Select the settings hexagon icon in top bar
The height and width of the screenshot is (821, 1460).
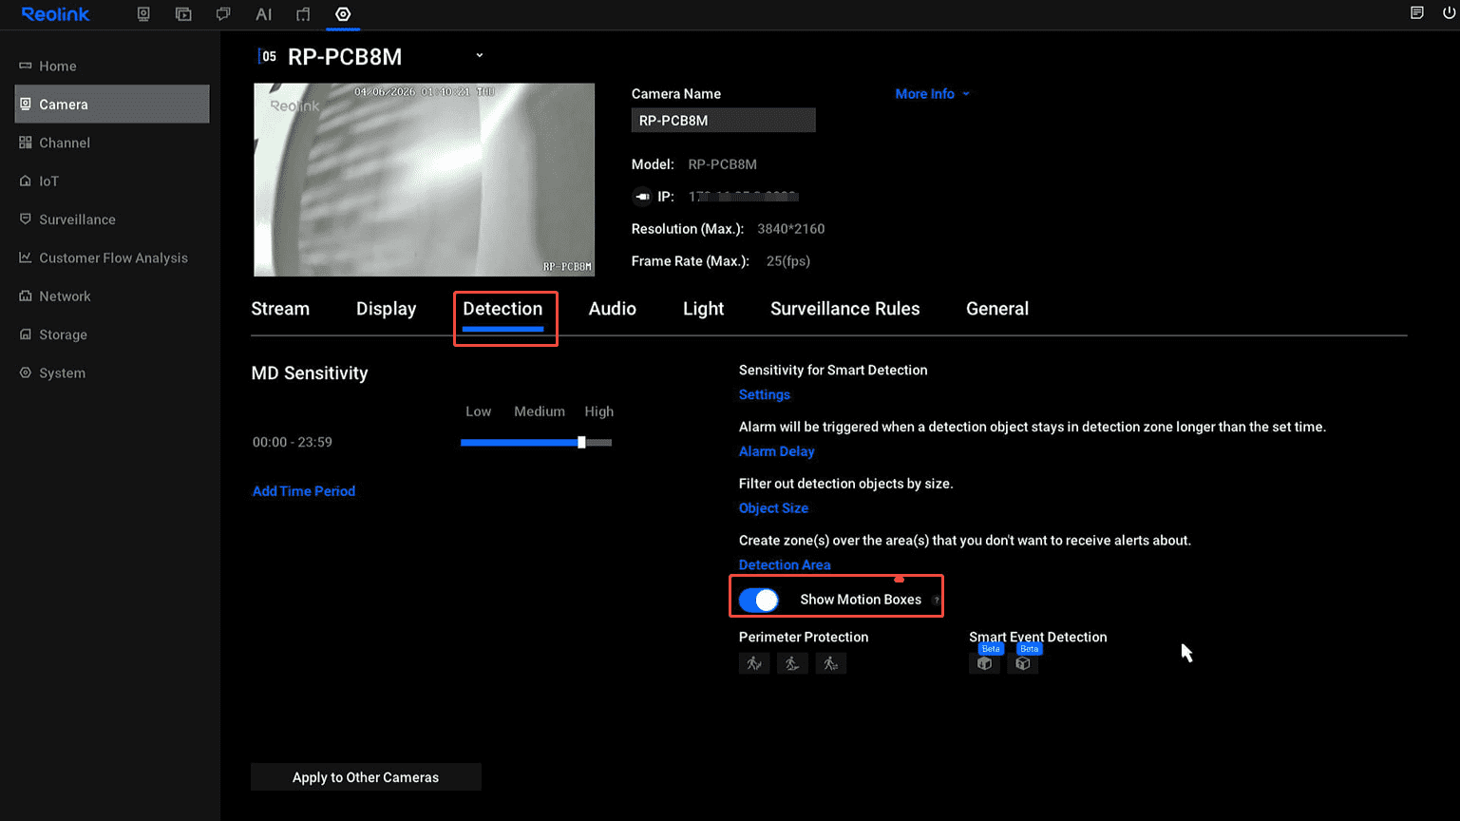[x=343, y=14]
